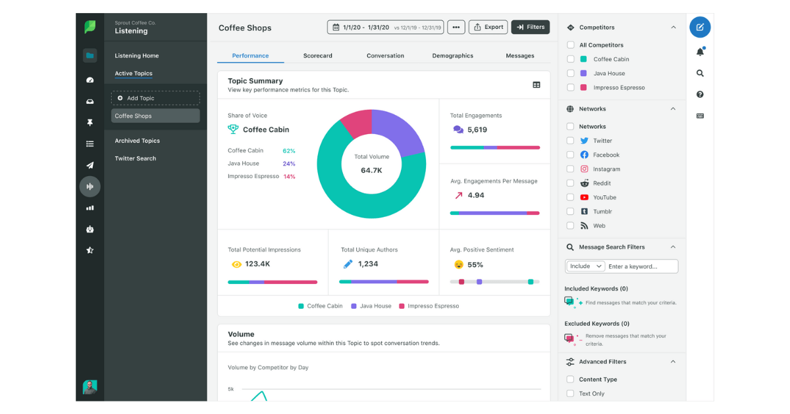This screenshot has height=414, width=790.
Task: Click the search magnifier in right rail
Action: pyautogui.click(x=700, y=74)
